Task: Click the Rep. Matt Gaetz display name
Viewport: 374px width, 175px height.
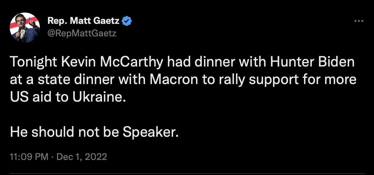Action: pos(83,21)
